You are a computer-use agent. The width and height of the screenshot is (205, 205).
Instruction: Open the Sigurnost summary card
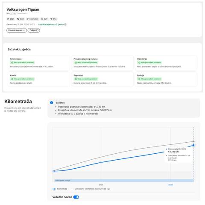102,79
